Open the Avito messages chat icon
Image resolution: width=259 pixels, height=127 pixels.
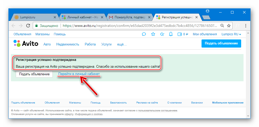pyautogui.click(x=144, y=34)
